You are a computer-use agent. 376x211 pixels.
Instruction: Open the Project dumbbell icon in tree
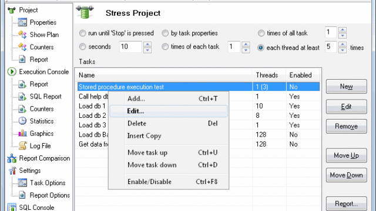click(x=12, y=11)
